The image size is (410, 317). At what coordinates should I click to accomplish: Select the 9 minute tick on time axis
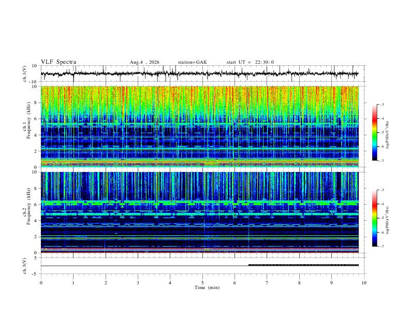tap(331, 283)
